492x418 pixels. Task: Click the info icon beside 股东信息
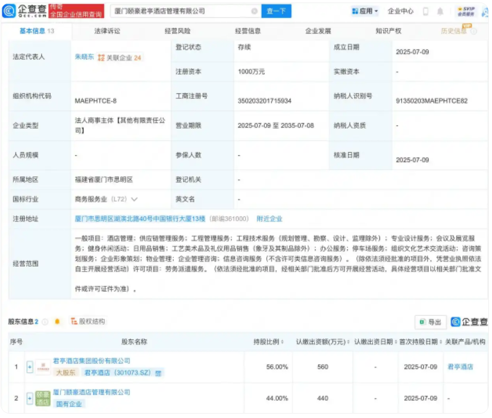pos(45,322)
